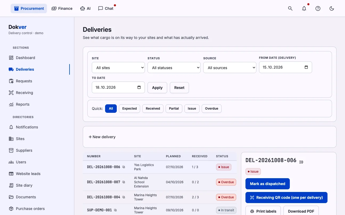Image resolution: width=345 pixels, height=215 pixels.
Task: Open calendar picker for To date field
Action: point(139,87)
